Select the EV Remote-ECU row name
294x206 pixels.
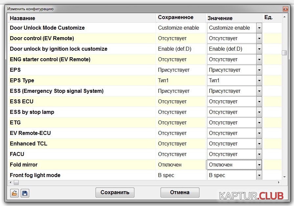click(30, 133)
